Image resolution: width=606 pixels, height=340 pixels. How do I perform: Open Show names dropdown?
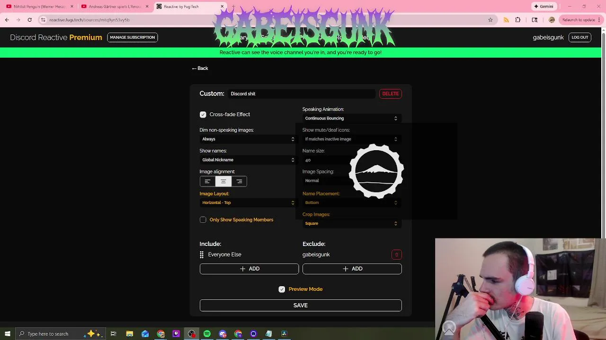249,160
